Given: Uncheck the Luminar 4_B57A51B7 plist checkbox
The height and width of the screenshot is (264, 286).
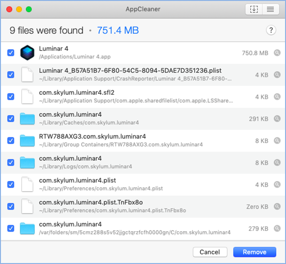Looking at the screenshot, I should (x=11, y=75).
